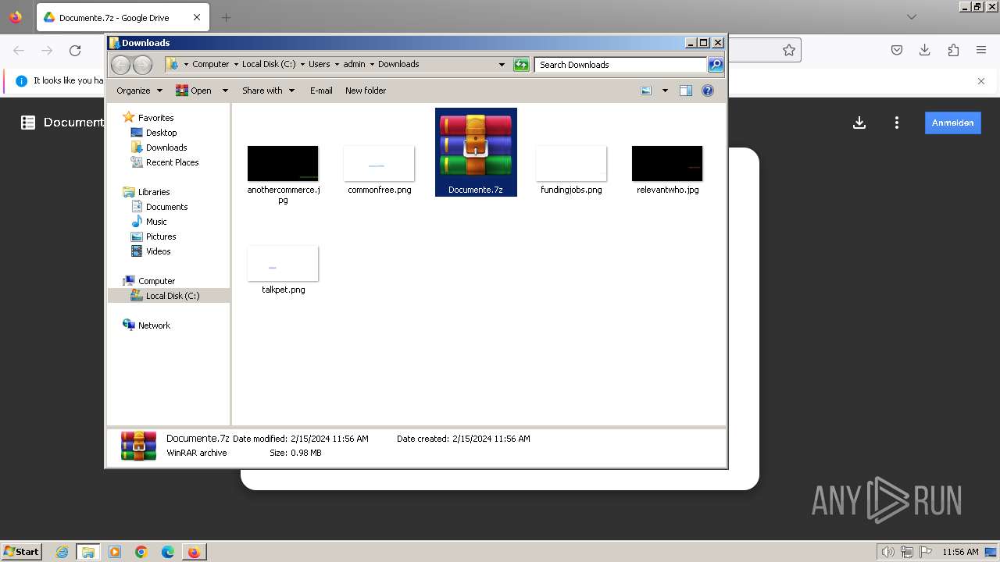Click the change view icon

click(x=646, y=91)
